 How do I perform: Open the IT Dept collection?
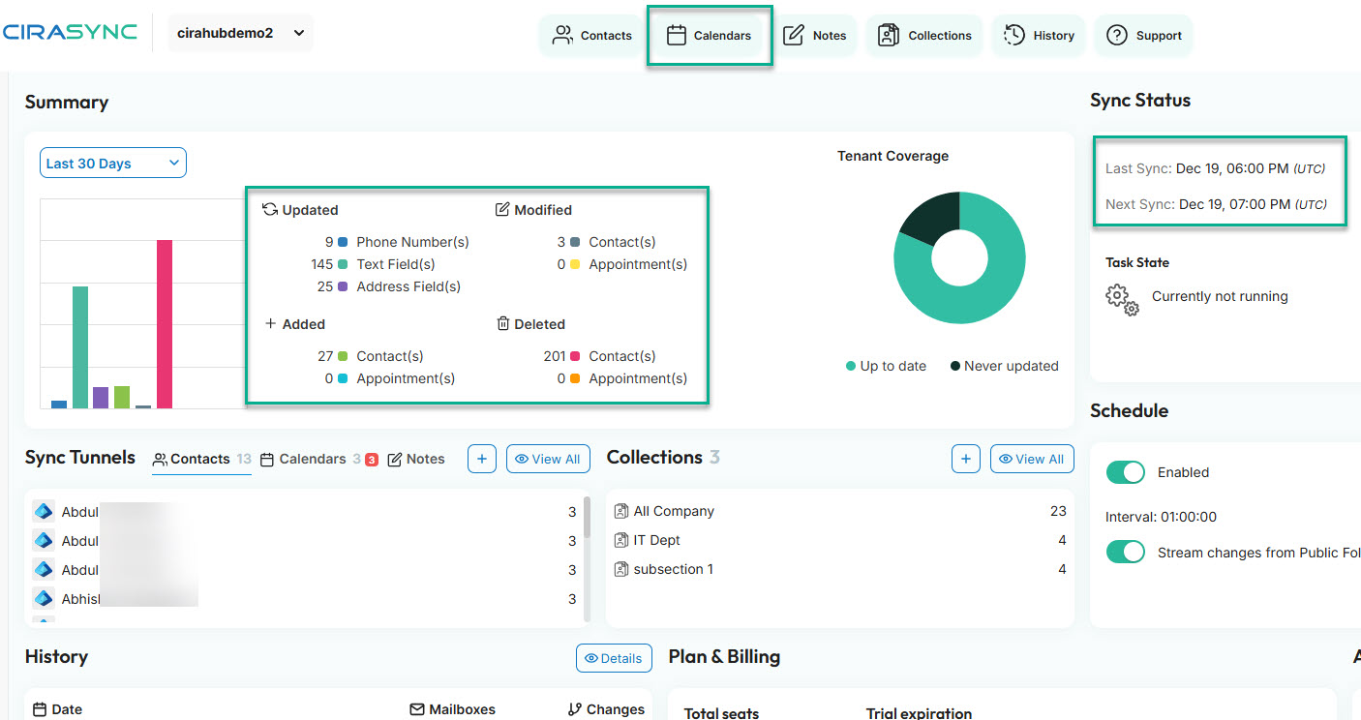point(840,540)
